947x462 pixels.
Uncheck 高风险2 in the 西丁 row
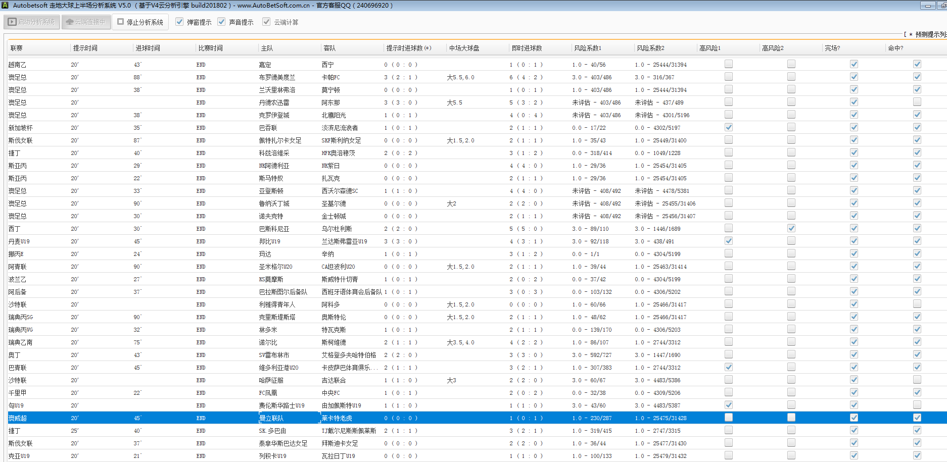pos(791,228)
